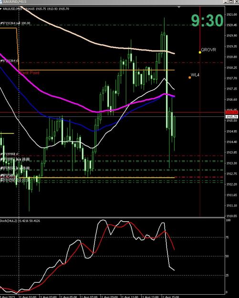Click the WL4 text label
Screen dimensions: 239x298
[195, 75]
